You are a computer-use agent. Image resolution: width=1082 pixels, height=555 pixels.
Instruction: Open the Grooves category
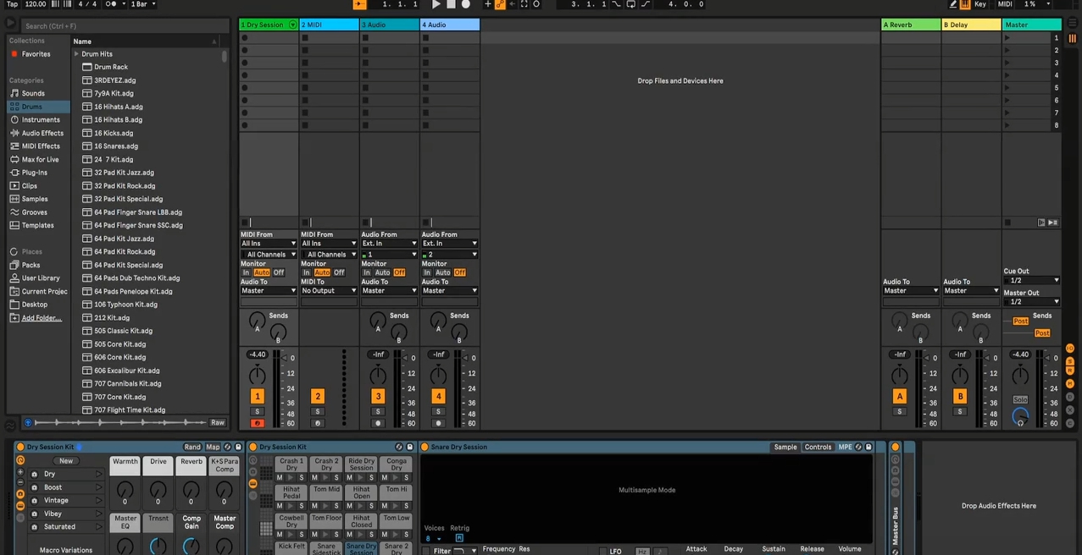(x=35, y=212)
